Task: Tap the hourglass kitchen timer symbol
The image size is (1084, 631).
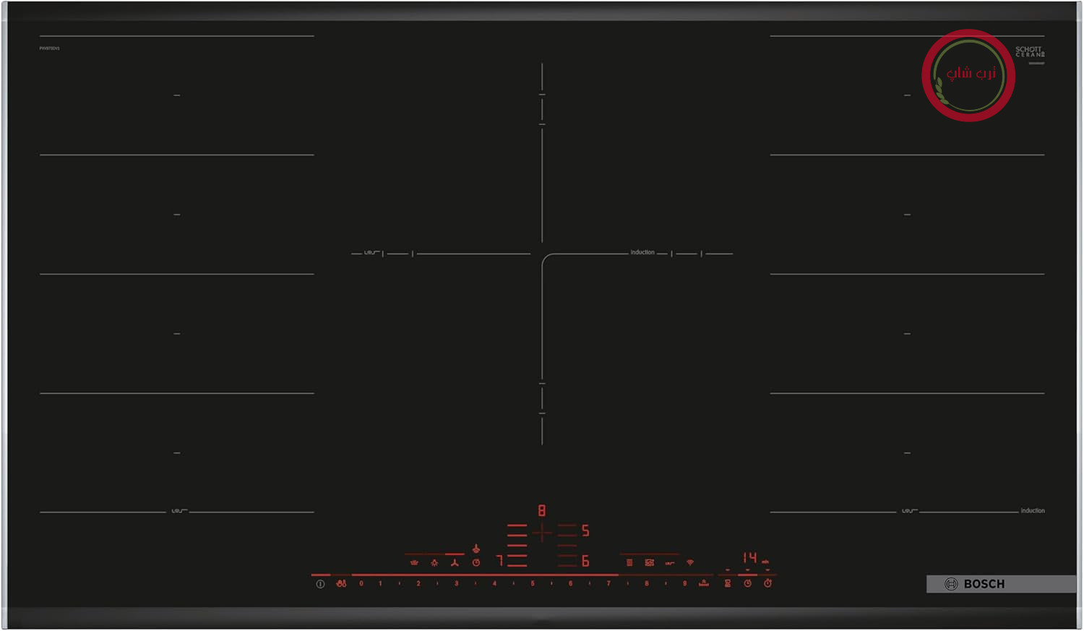Action: [x=728, y=583]
